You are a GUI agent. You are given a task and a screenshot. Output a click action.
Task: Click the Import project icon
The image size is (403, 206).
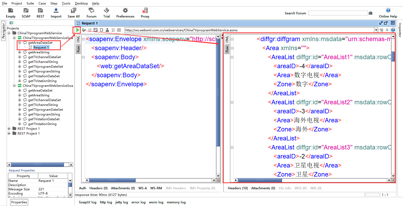tap(56, 11)
